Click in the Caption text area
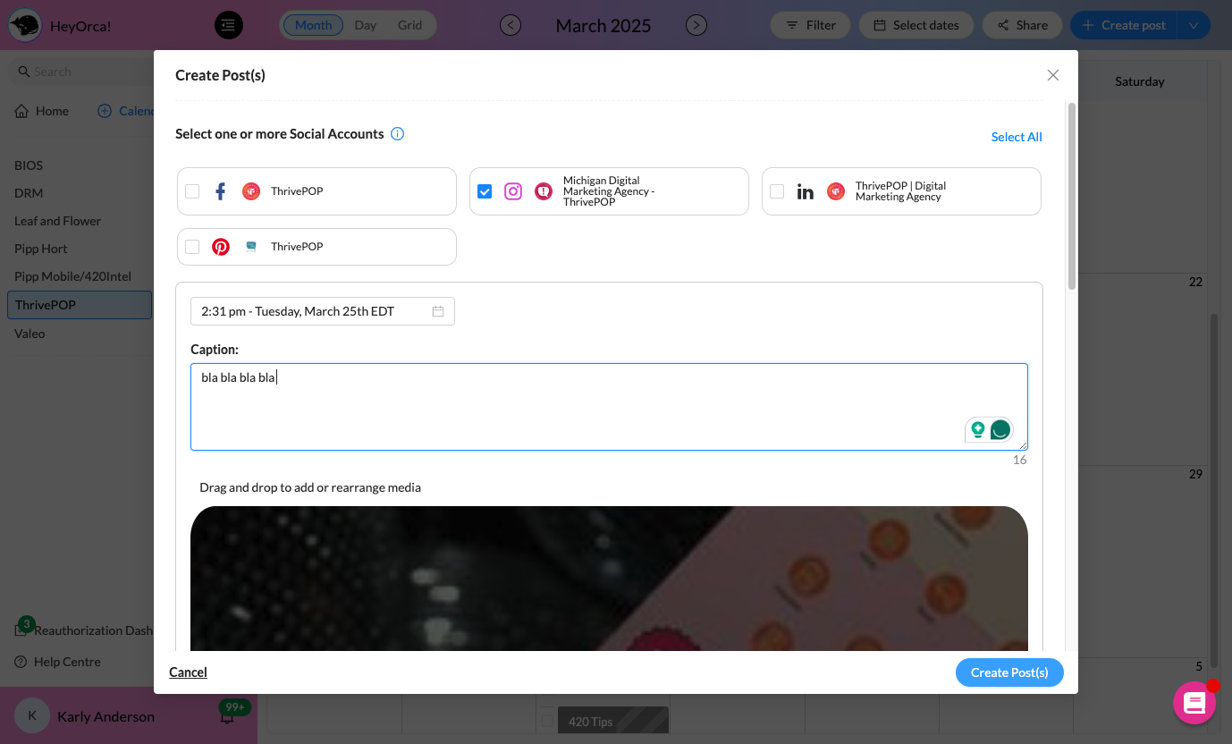Image resolution: width=1232 pixels, height=744 pixels. tap(609, 407)
